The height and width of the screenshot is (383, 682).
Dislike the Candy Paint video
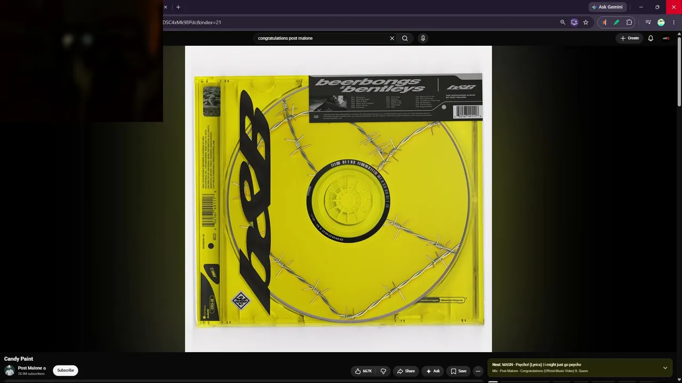coord(383,371)
